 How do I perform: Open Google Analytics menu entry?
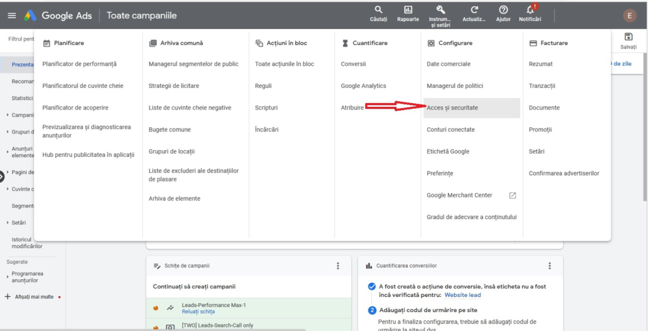(363, 86)
